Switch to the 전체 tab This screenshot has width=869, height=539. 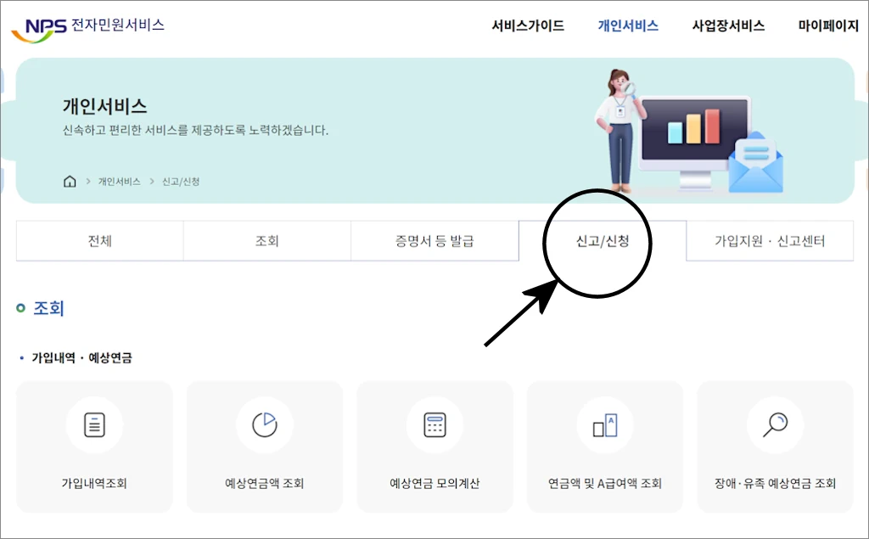(100, 241)
